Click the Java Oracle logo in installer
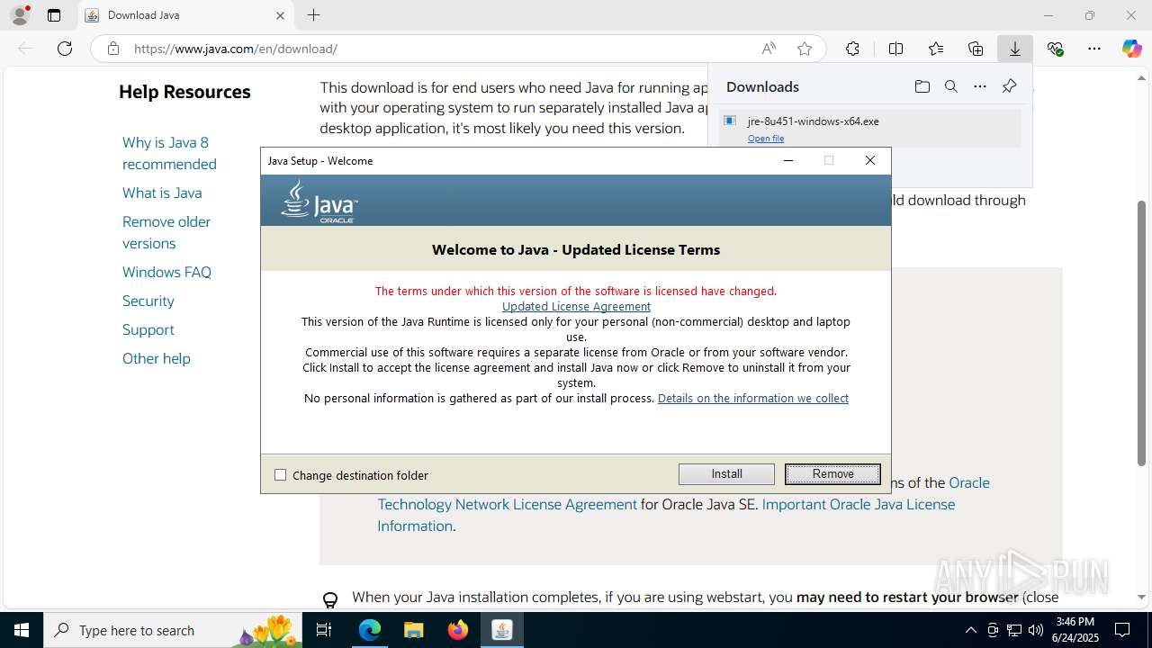 [319, 201]
